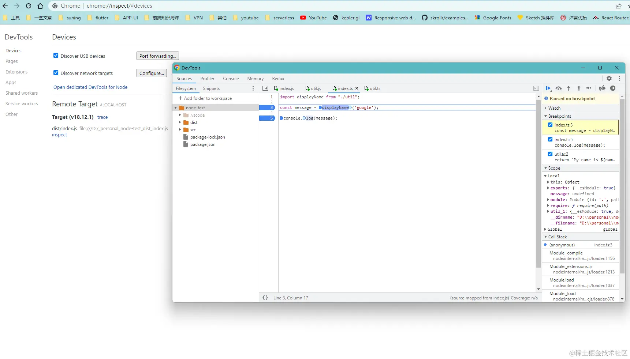This screenshot has width=630, height=359.
Task: Open the DevTools customize three-dot menu
Action: 619,78
